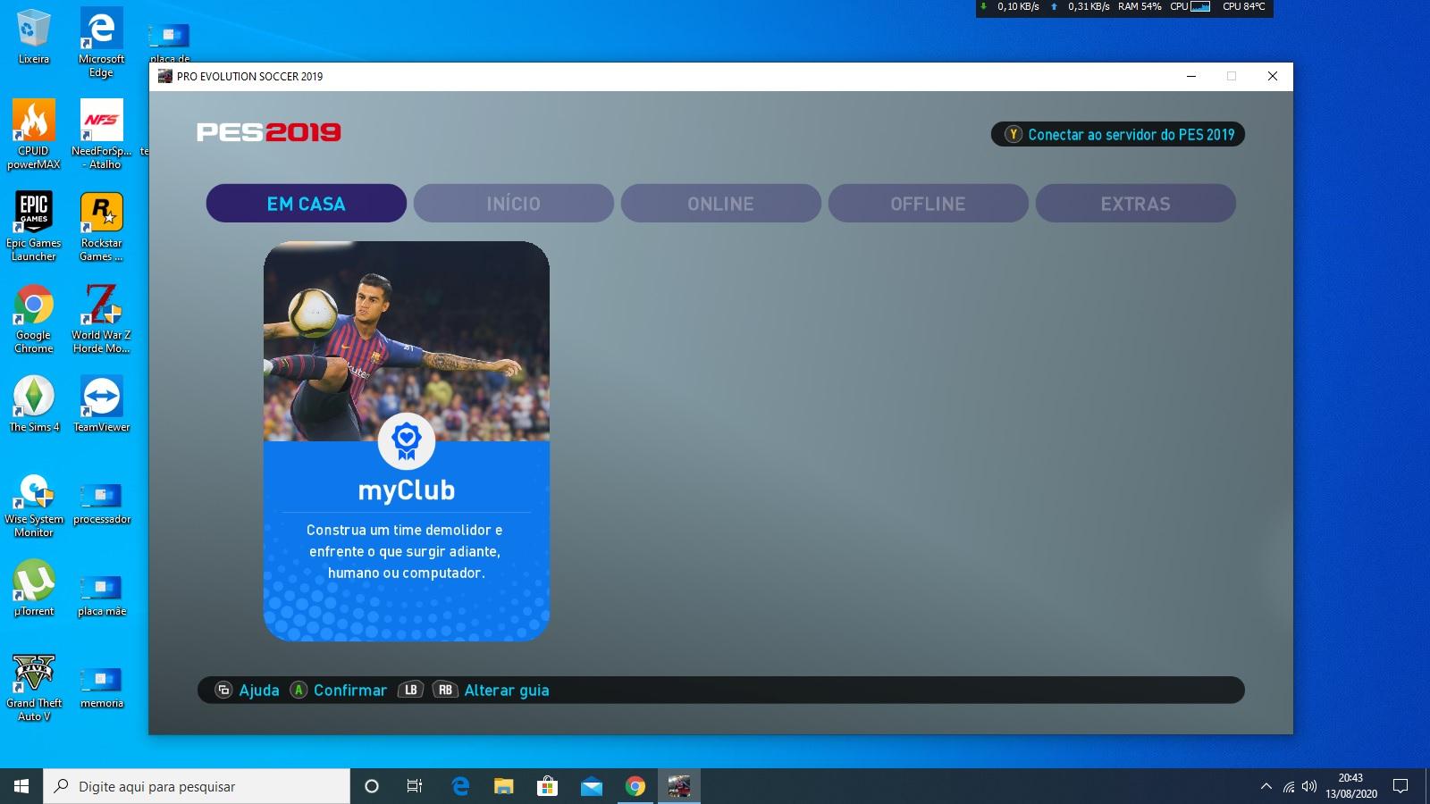Show hidden system tray icons
This screenshot has height=804, width=1430.
click(x=1266, y=786)
